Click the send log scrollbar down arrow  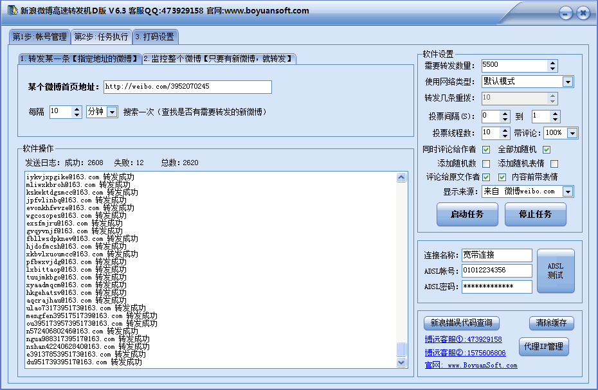pos(401,362)
